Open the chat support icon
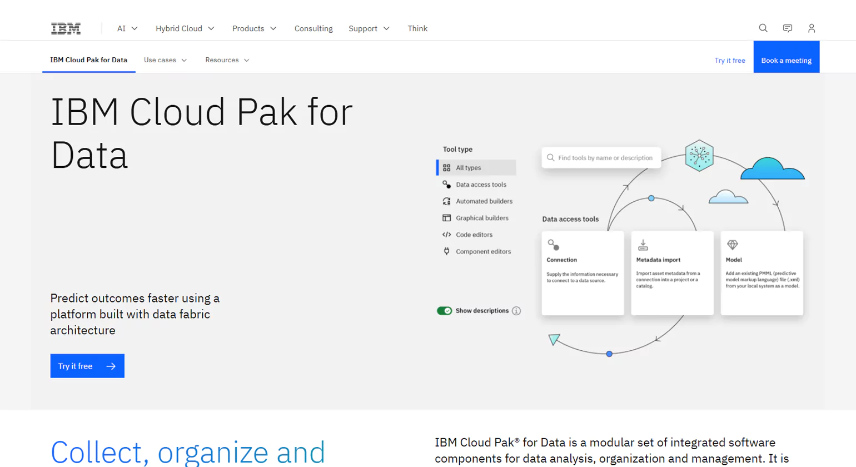Image resolution: width=856 pixels, height=467 pixels. [787, 28]
